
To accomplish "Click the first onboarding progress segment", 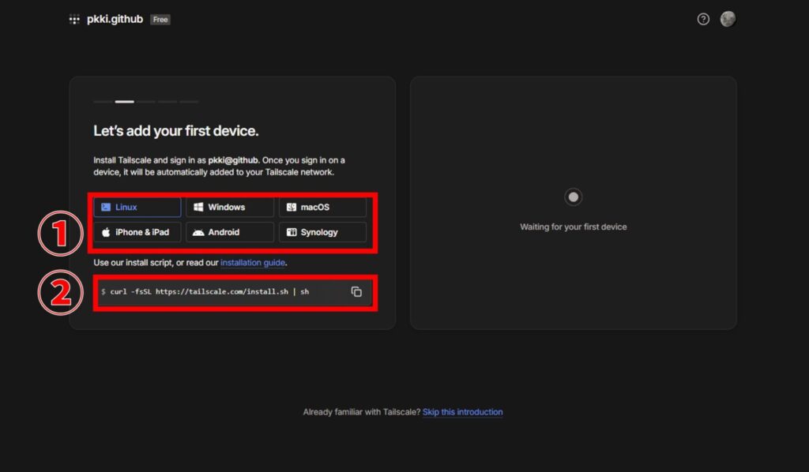I will coord(103,102).
